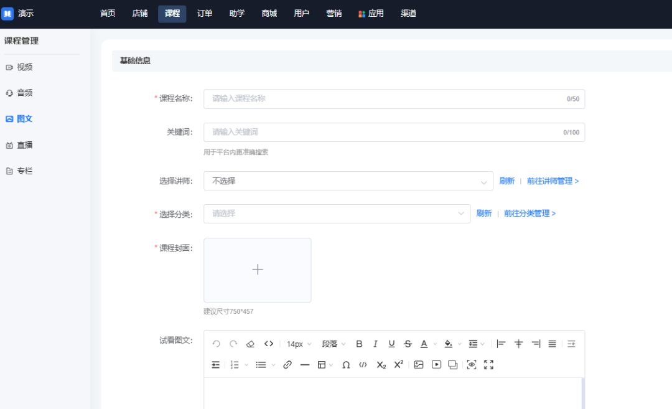
Task: Expand the 选择讲师 dropdown
Action: [348, 181]
